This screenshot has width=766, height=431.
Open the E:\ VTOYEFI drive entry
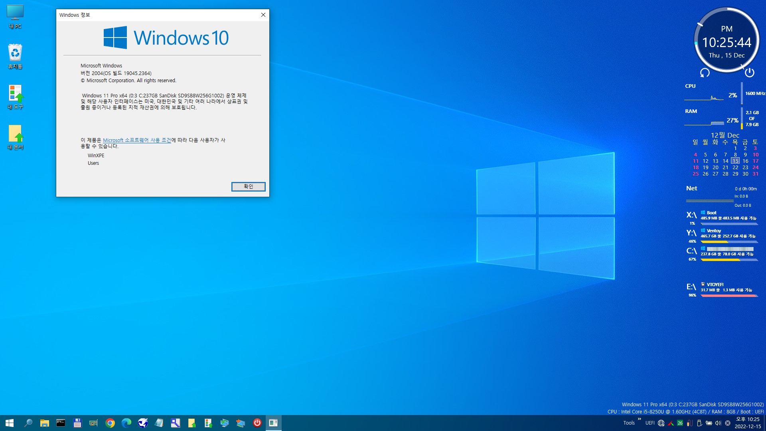(x=722, y=290)
